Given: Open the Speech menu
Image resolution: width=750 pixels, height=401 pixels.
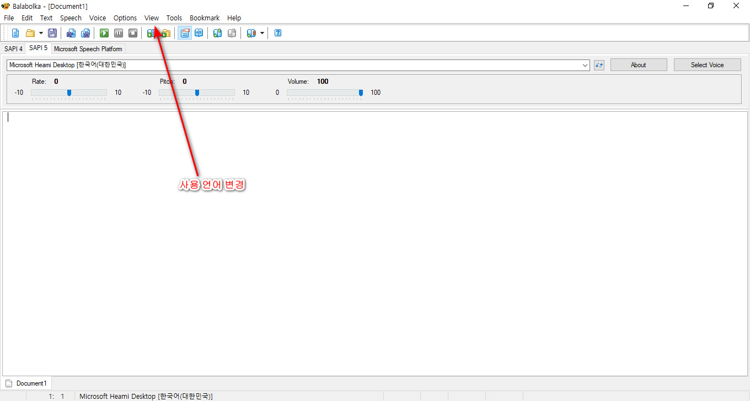Looking at the screenshot, I should 71,18.
